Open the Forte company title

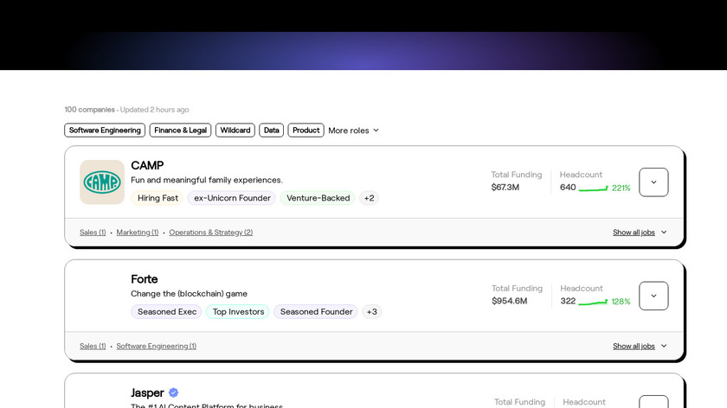tap(145, 279)
